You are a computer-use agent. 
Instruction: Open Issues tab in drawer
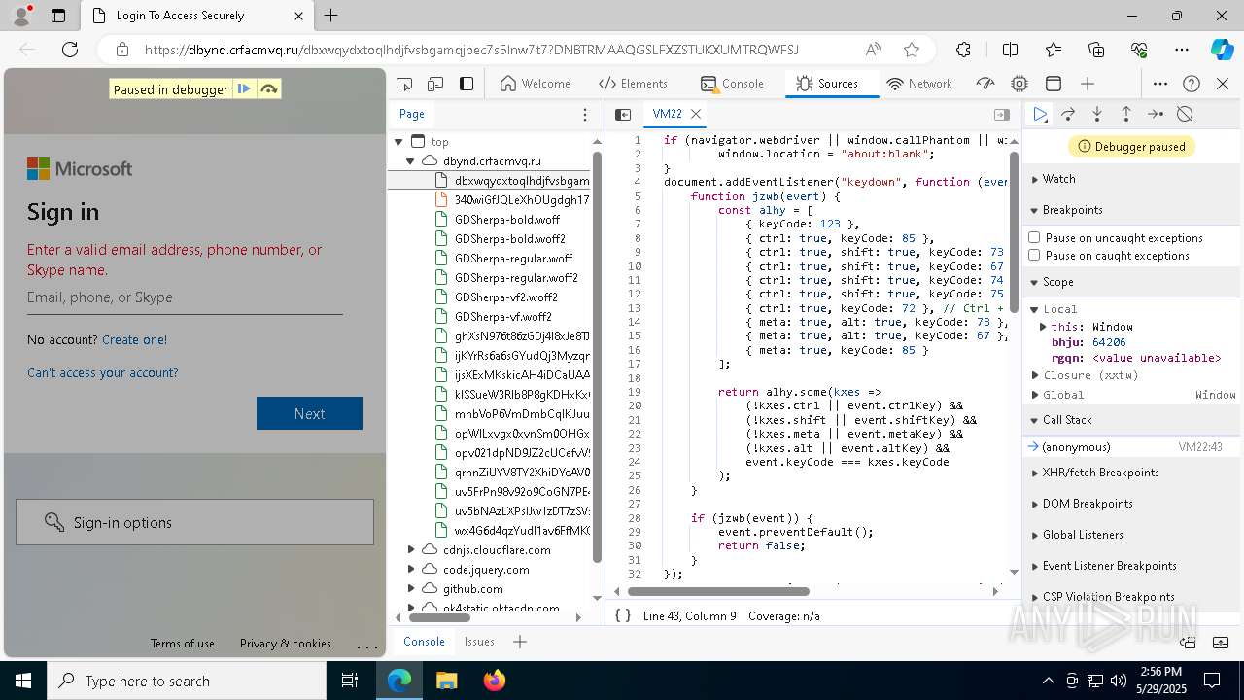pyautogui.click(x=479, y=642)
